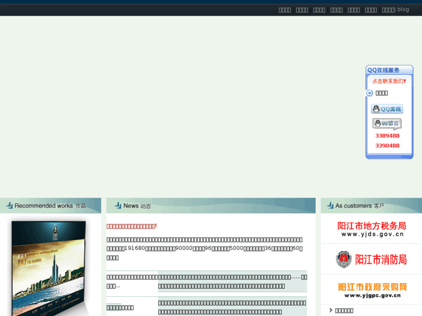
Task: Click the QQ留言 message button
Action: click(387, 124)
